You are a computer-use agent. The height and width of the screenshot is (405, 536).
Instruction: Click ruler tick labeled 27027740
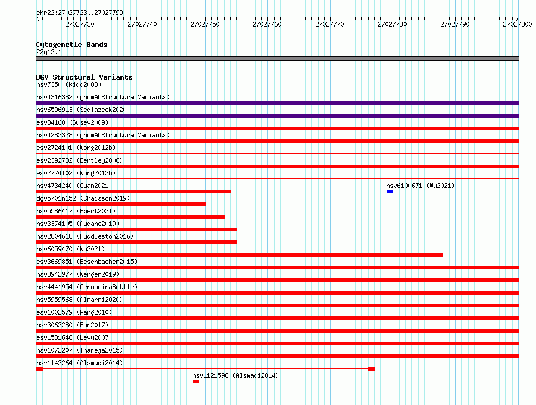pos(142,24)
